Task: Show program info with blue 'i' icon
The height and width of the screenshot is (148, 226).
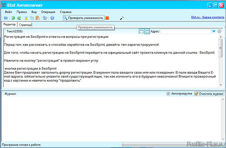Action: [52, 18]
